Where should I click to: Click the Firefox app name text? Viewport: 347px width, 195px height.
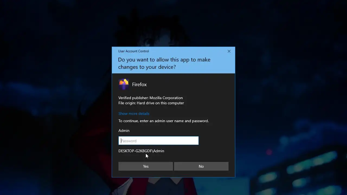point(139,84)
